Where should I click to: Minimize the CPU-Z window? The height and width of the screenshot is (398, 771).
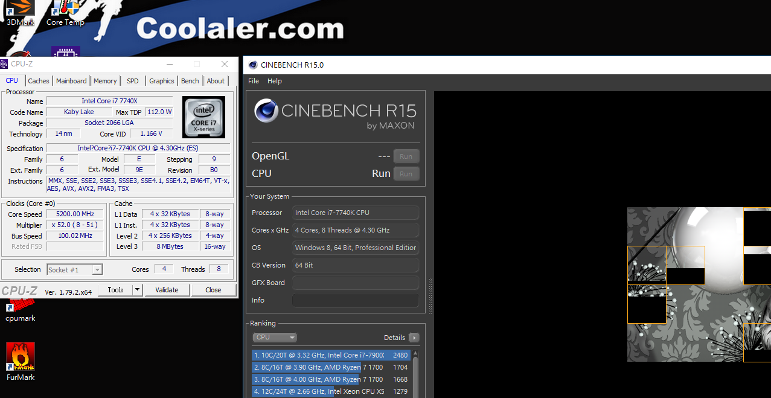click(169, 64)
